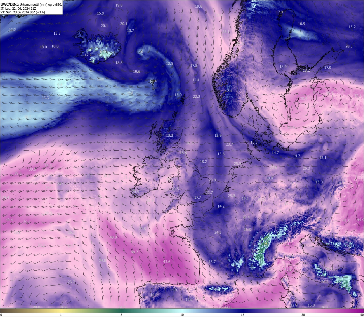
Task: Click the 15.6 value in the North Sea
Action: (221, 154)
